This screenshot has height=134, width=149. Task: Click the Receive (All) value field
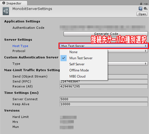click(x=104, y=86)
